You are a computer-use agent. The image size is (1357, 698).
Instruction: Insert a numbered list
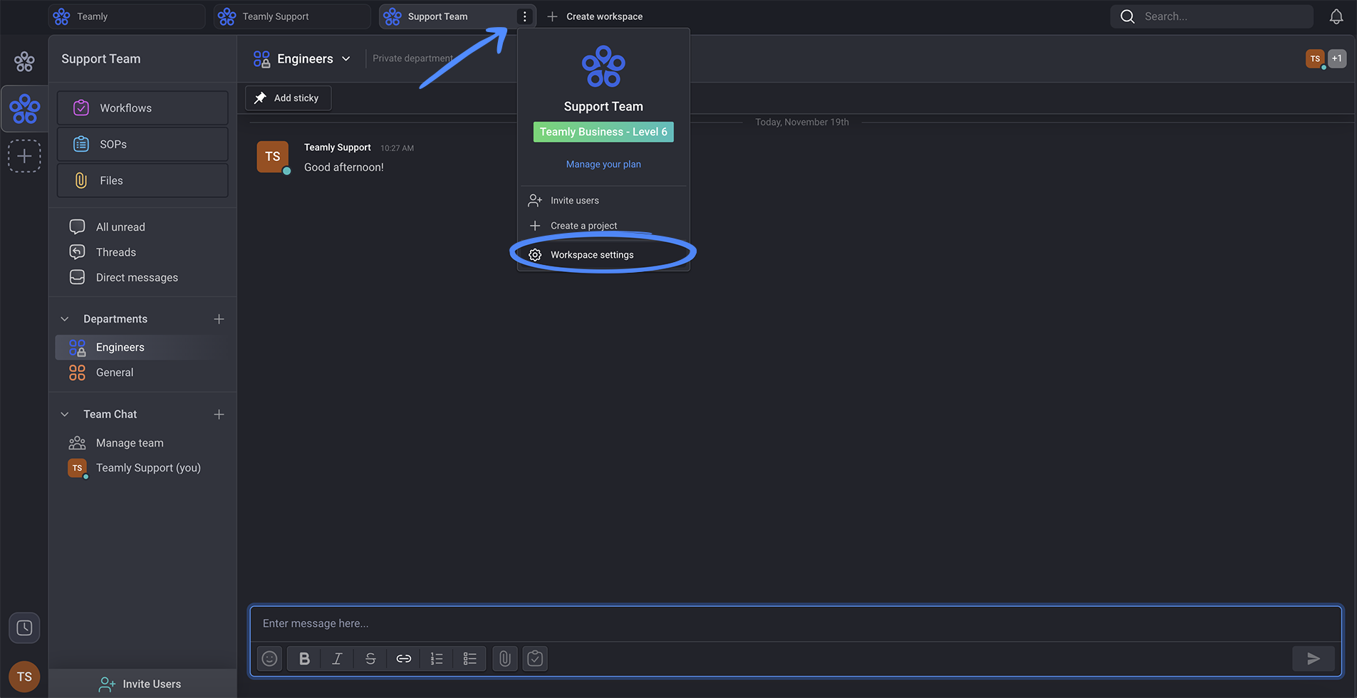click(437, 659)
